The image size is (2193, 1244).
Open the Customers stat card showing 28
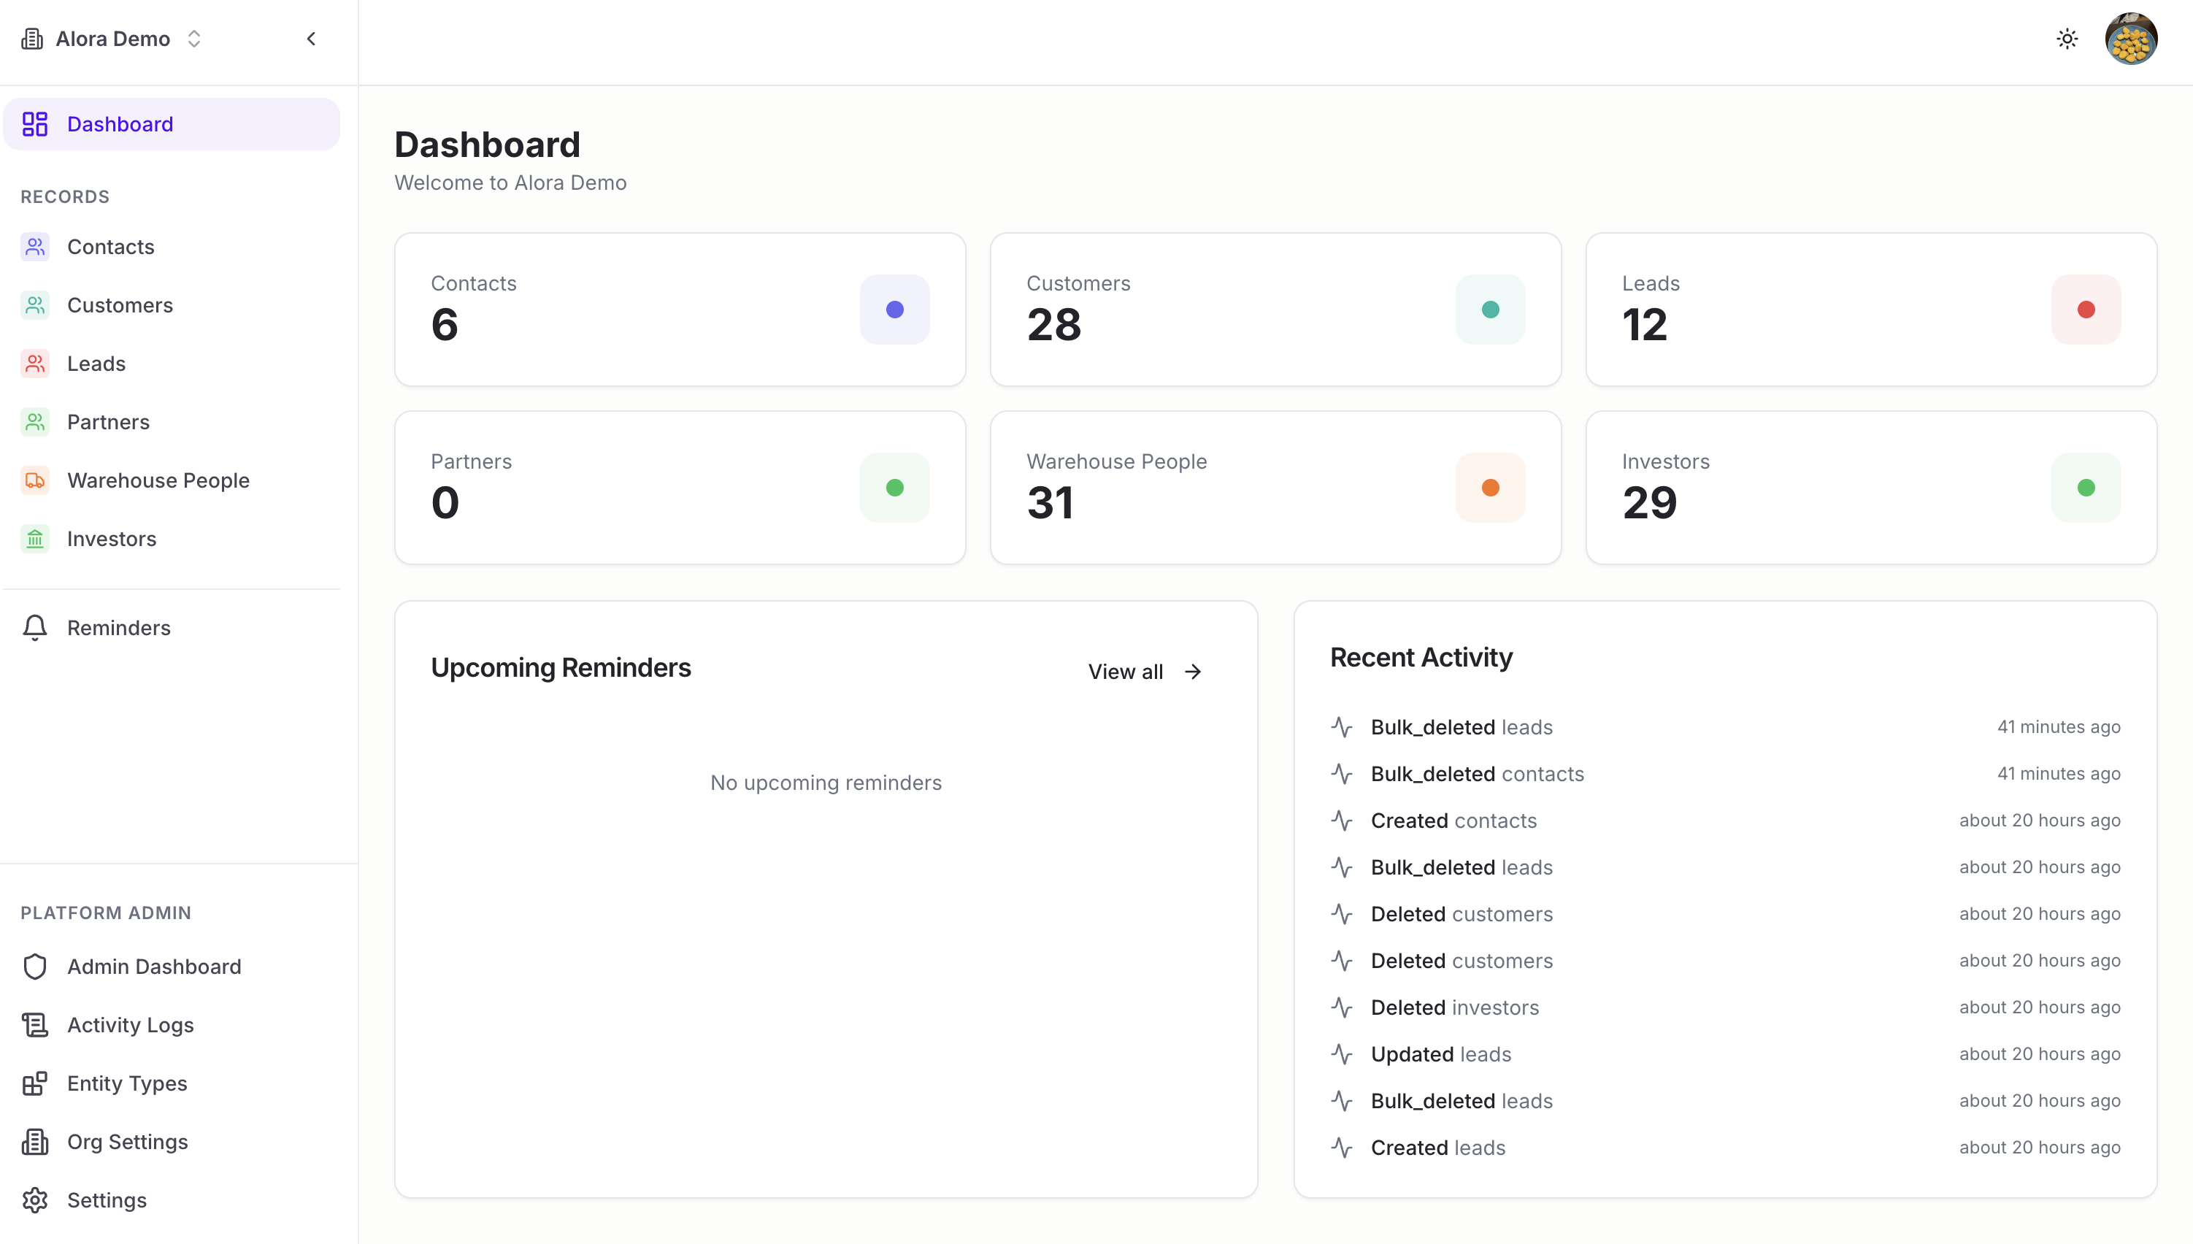coord(1275,310)
